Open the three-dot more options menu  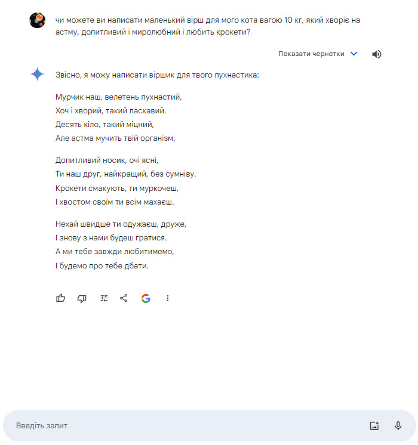click(168, 298)
